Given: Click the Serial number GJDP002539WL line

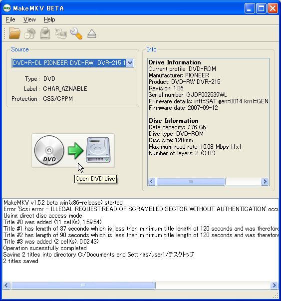Looking at the screenshot, I should point(188,95).
